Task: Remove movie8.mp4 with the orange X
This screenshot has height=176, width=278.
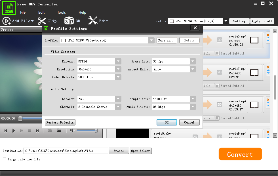Action: click(x=268, y=100)
